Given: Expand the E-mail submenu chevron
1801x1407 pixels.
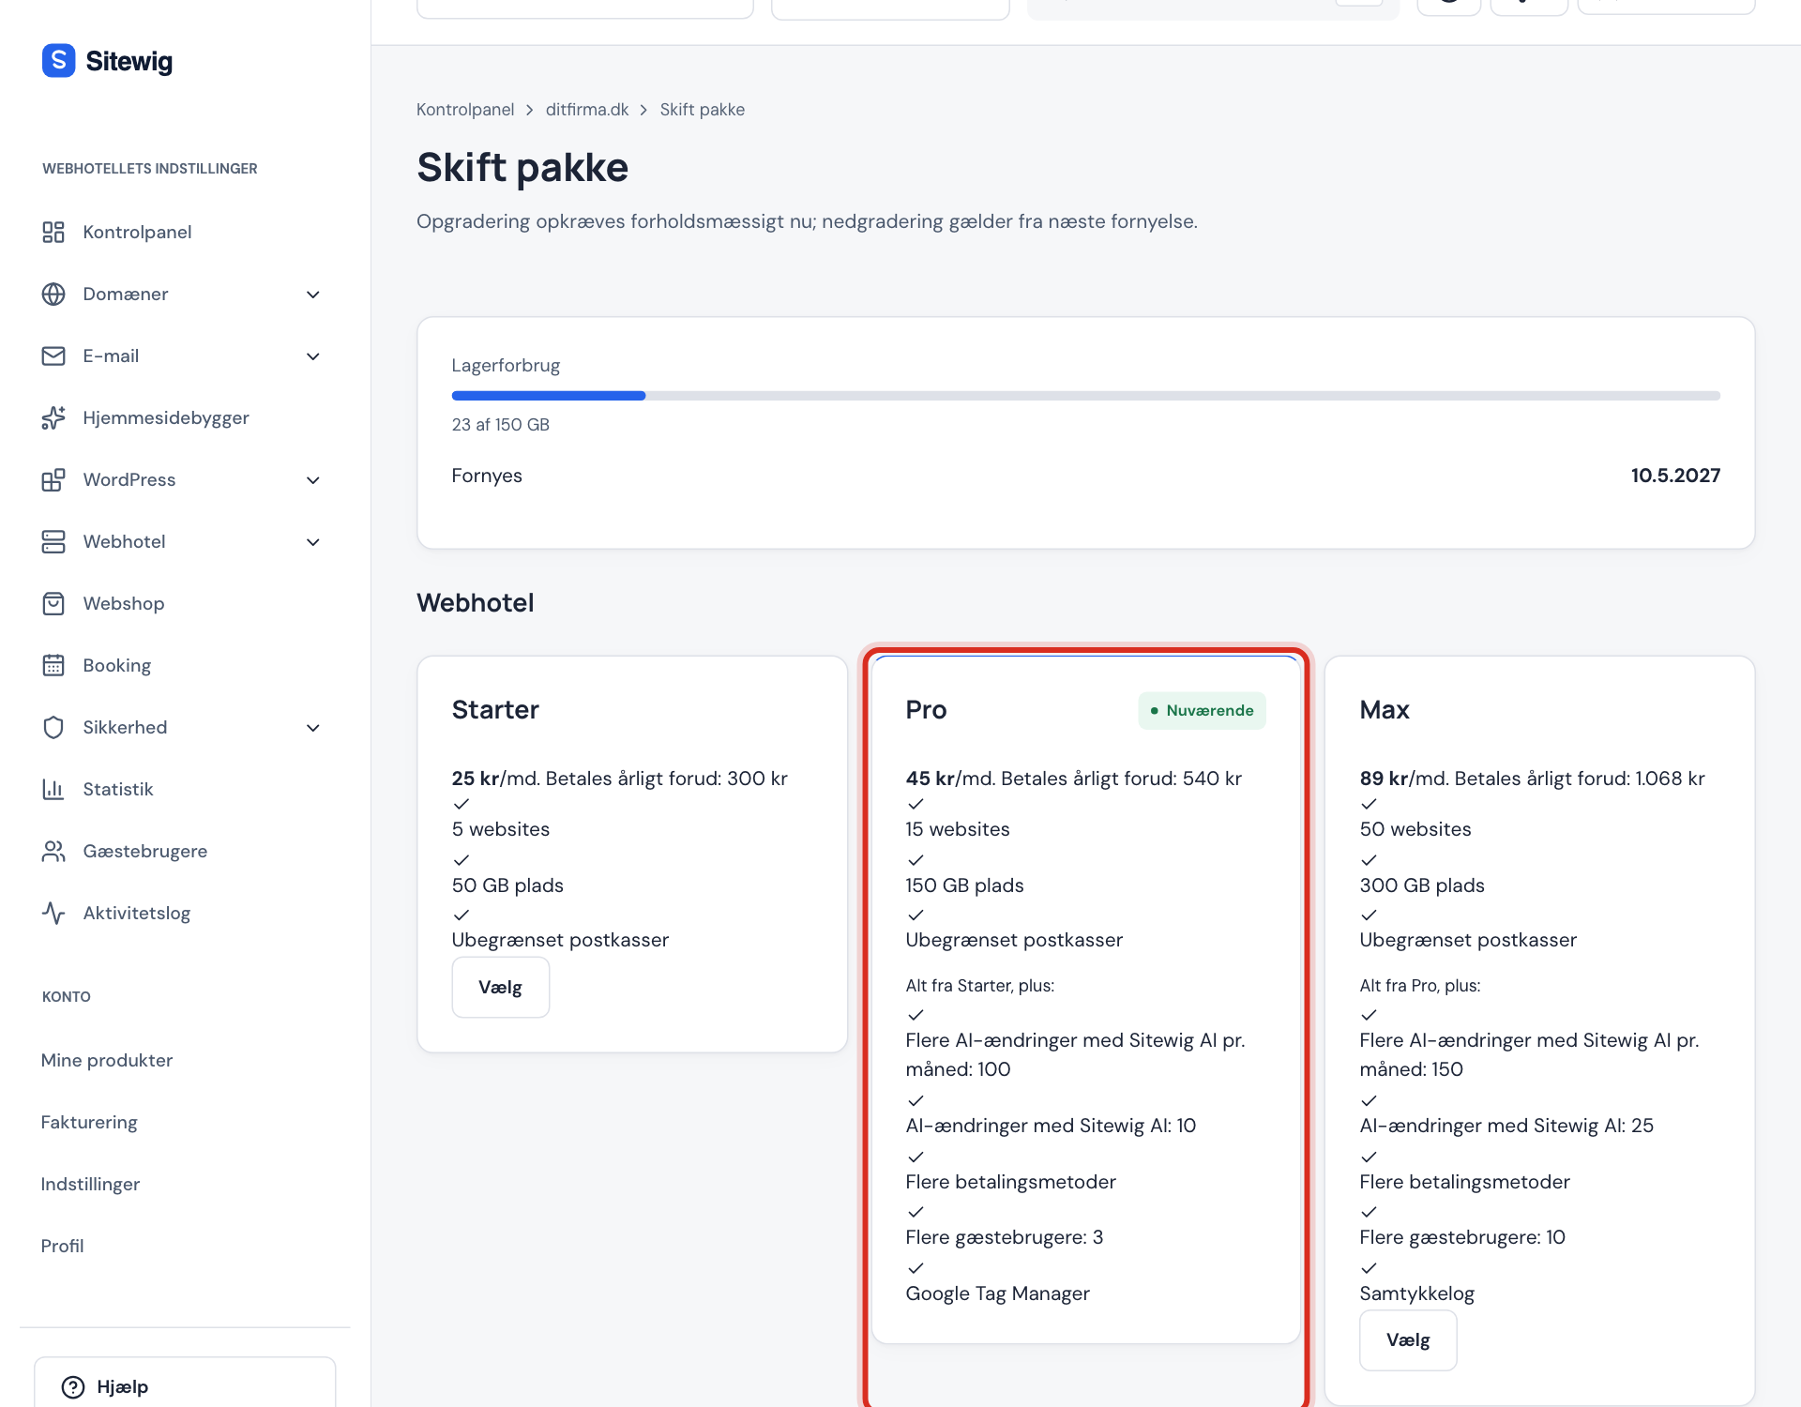Looking at the screenshot, I should 313,356.
